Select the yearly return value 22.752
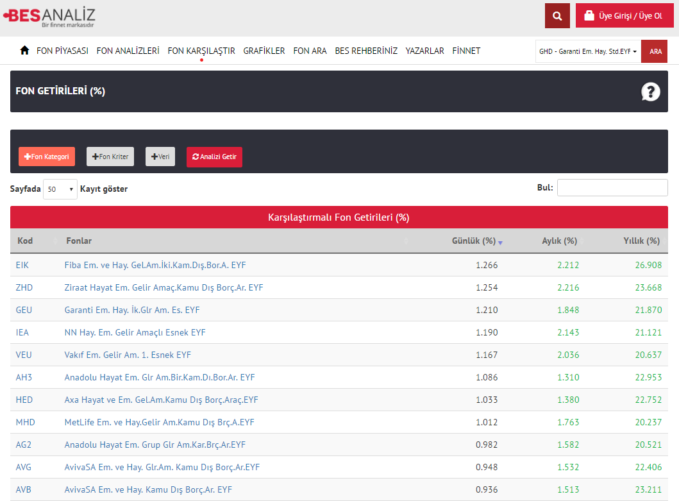The height and width of the screenshot is (501, 679). point(648,400)
